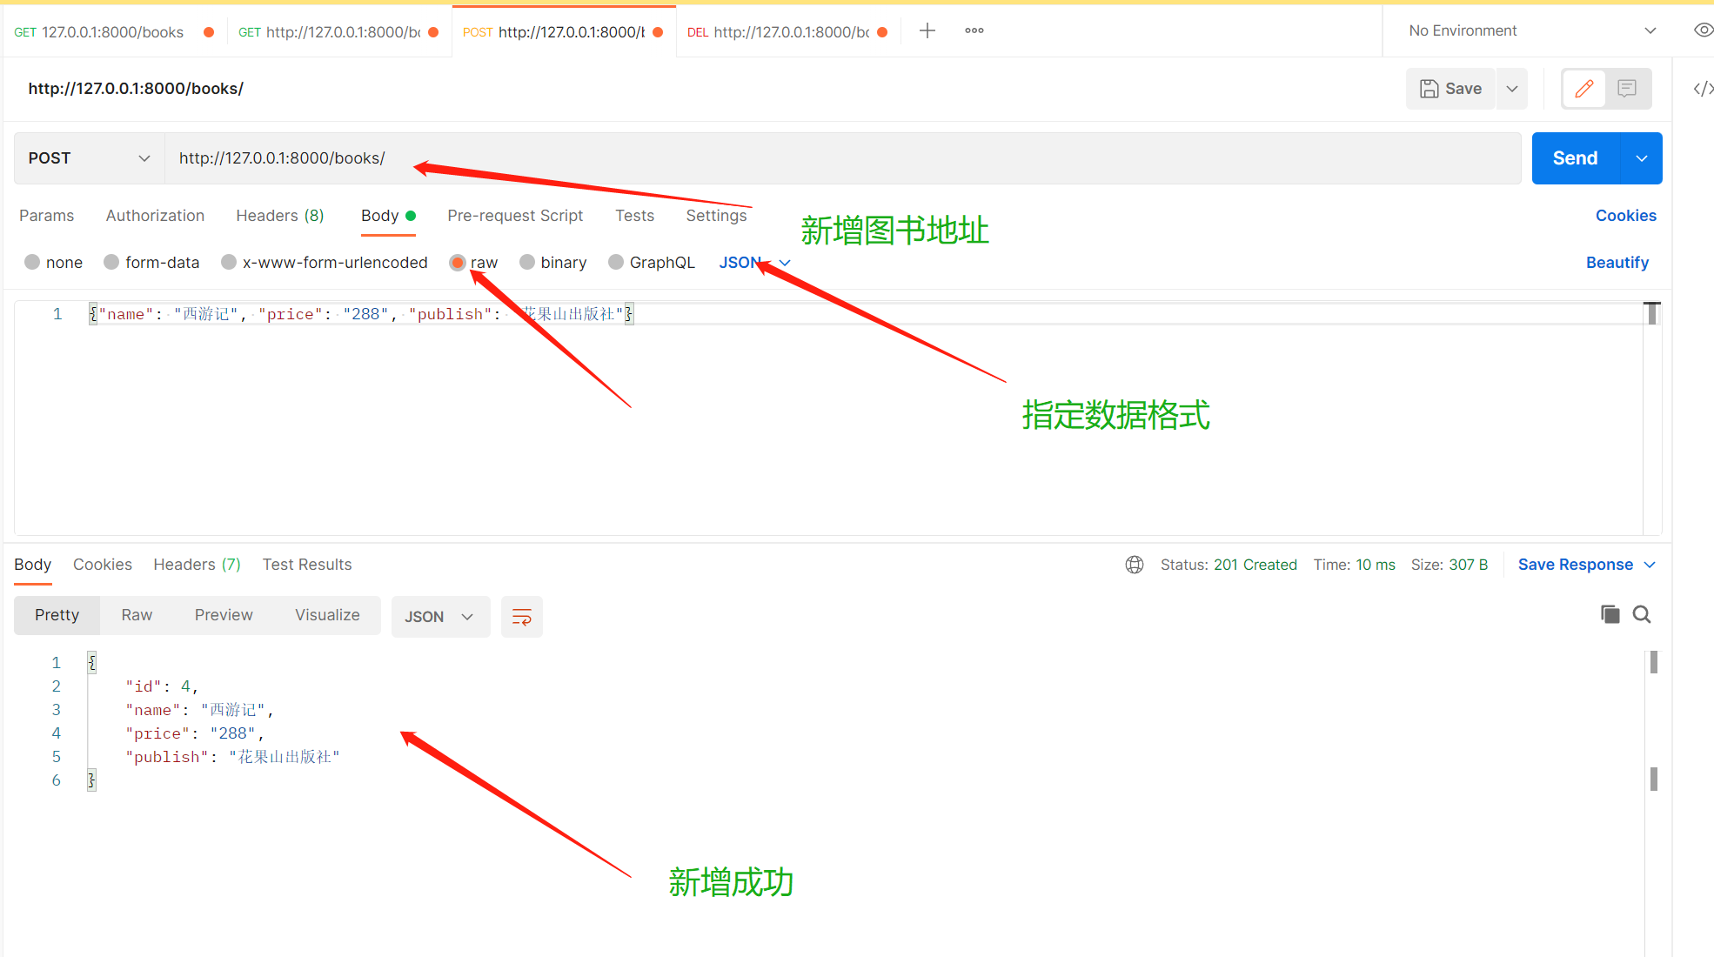Select the binary body radio option
Viewport: 1714px width, 957px height.
click(x=527, y=263)
